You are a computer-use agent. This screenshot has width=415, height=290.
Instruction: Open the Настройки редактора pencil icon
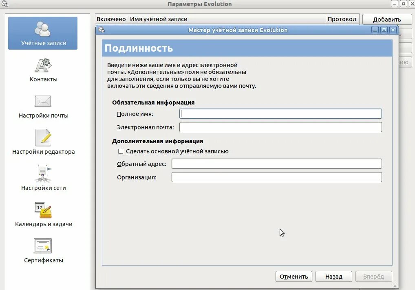(x=43, y=137)
